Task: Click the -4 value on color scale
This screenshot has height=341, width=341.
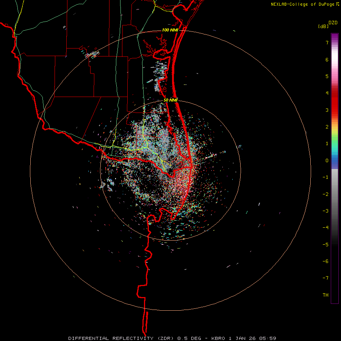Action: pos(325,228)
